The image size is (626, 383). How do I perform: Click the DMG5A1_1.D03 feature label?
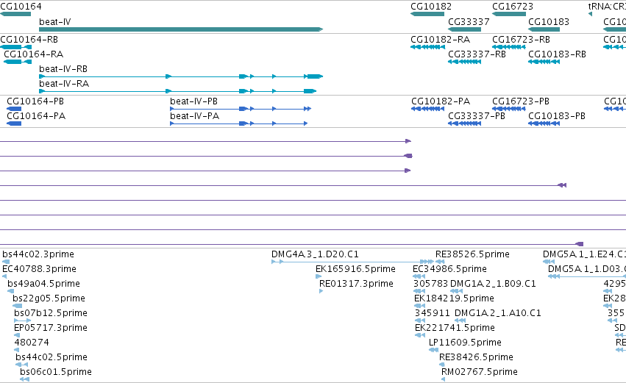(587, 269)
